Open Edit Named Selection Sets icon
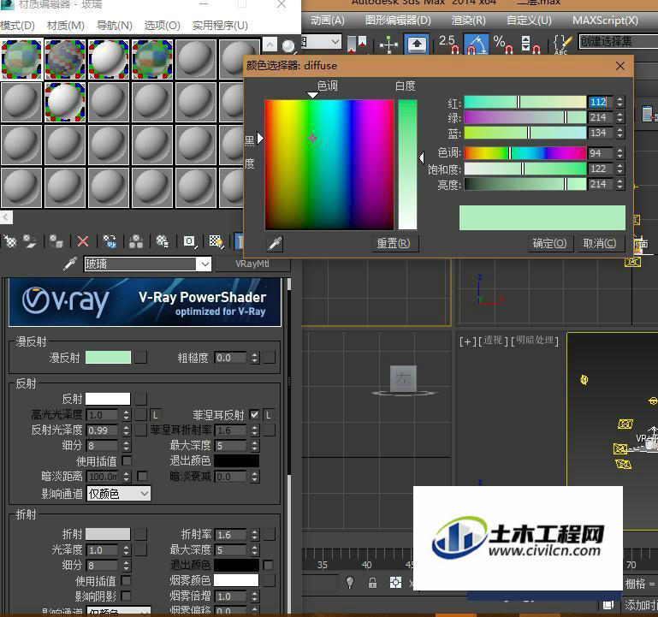This screenshot has width=658, height=617. [x=562, y=44]
